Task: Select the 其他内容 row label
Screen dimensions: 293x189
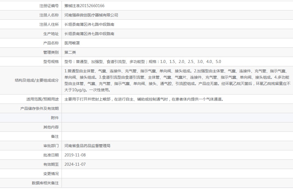Action: pyautogui.click(x=51, y=127)
